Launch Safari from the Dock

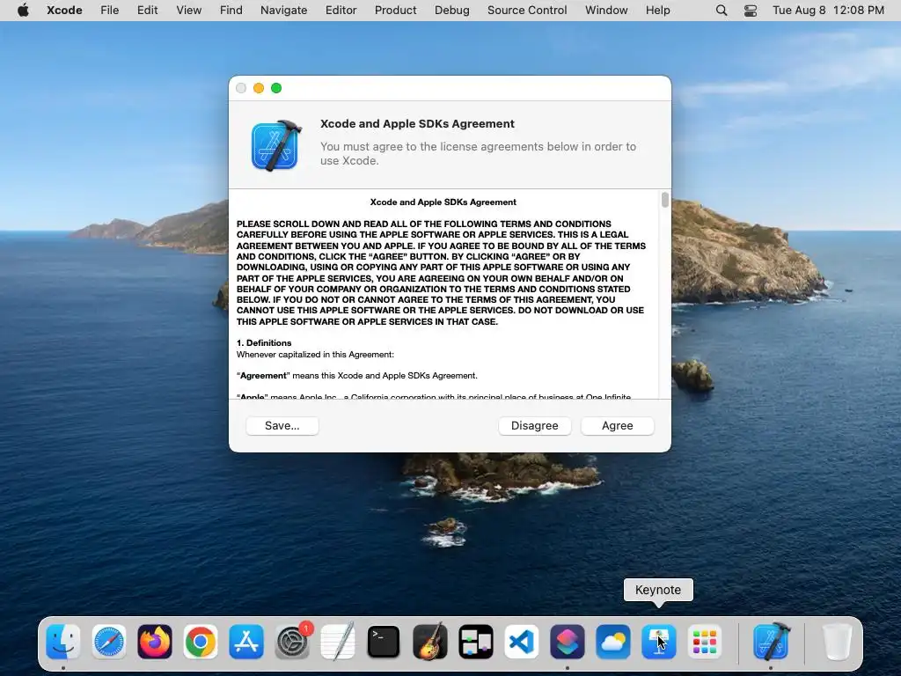[108, 642]
